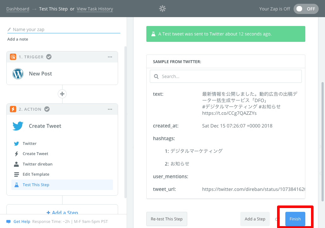Click the tweet_url value link text

click(253, 189)
